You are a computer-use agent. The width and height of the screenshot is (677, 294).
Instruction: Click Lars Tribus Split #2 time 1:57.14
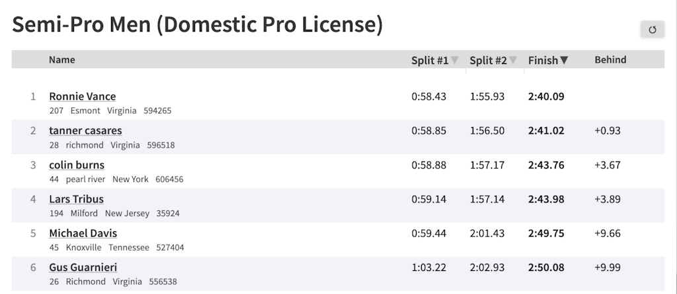(x=487, y=199)
